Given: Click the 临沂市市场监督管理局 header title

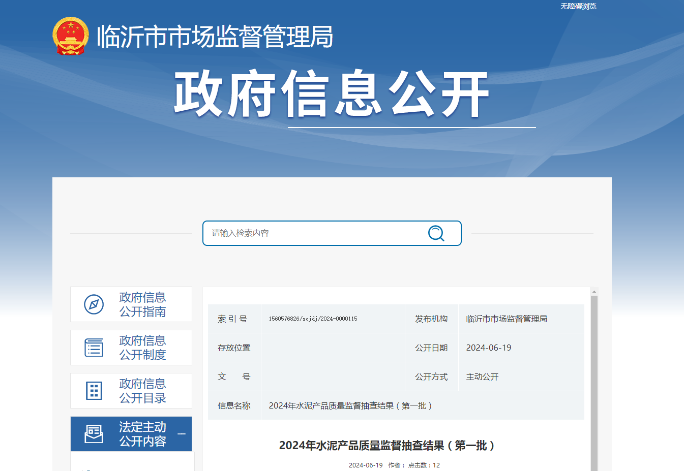Looking at the screenshot, I should (x=215, y=37).
